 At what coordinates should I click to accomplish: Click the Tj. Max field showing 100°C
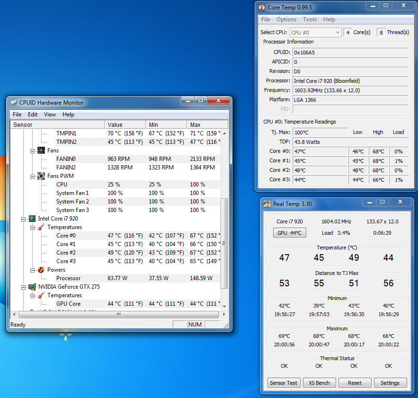[320, 133]
